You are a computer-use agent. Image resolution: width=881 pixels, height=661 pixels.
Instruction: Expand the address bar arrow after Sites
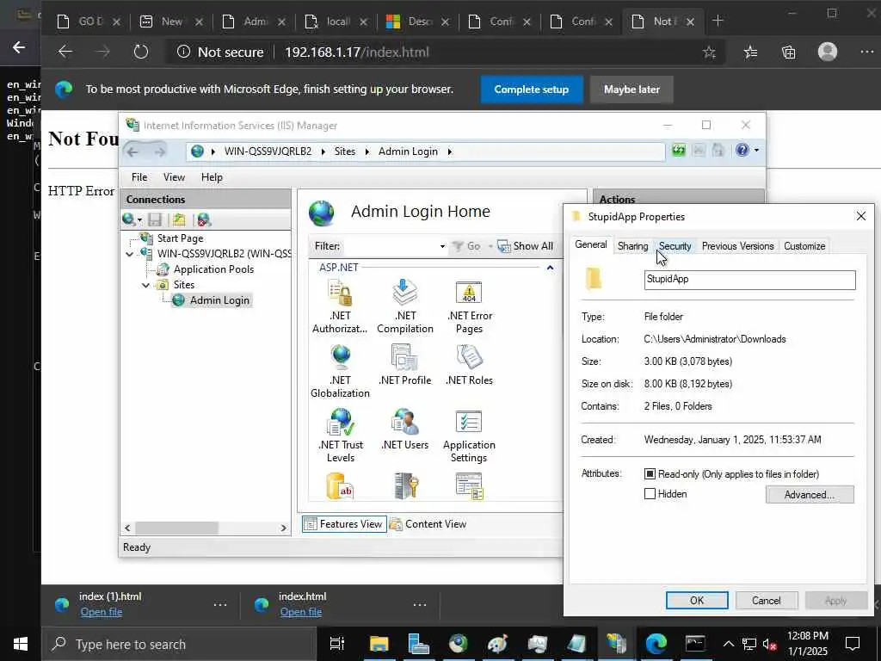point(367,151)
